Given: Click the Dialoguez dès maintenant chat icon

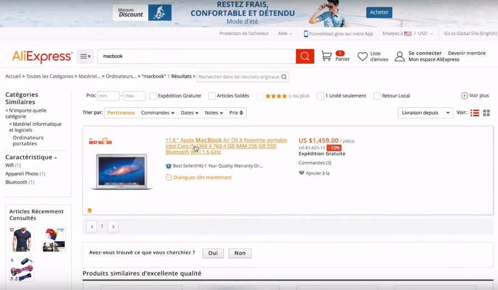Looking at the screenshot, I should [x=169, y=178].
